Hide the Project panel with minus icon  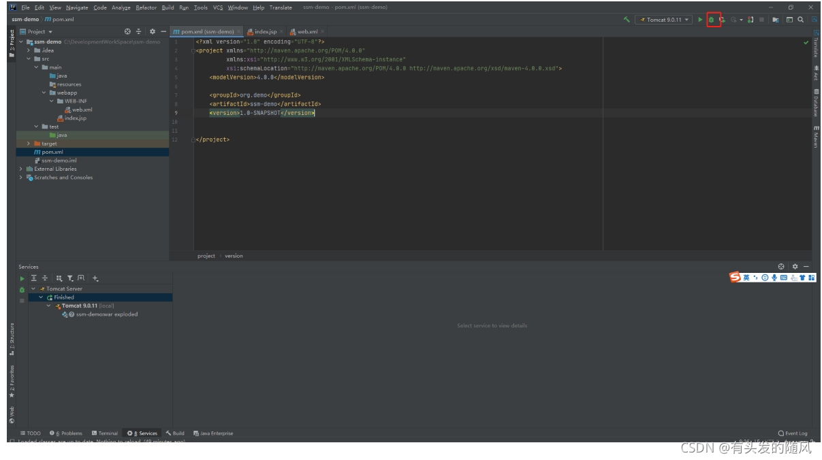tap(163, 31)
